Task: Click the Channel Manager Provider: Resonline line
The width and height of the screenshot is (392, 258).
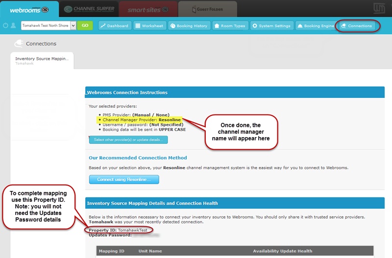Action: [x=142, y=119]
